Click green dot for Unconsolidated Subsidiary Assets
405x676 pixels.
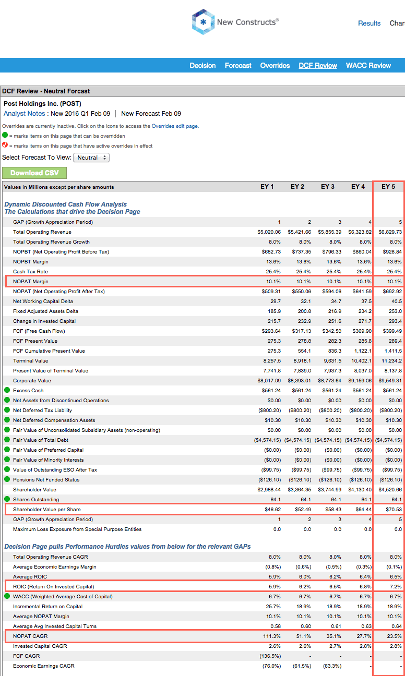click(7, 430)
